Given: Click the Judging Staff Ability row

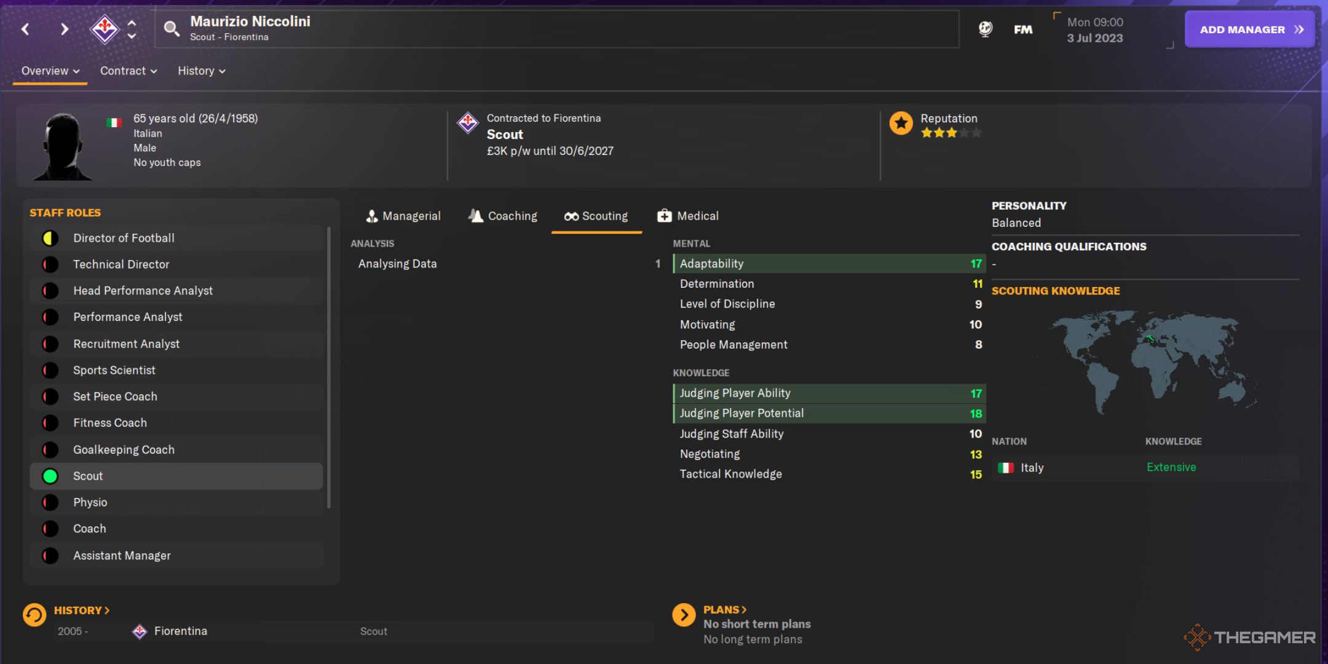Looking at the screenshot, I should tap(829, 434).
